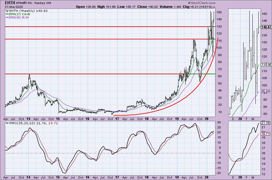272x180 pixels.
Task: Select the PMO(35,20,10) indicator label
Action: coord(22,123)
